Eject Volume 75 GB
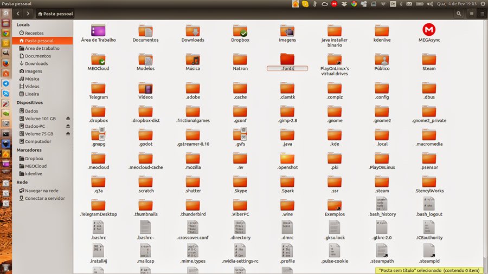Image resolution: width=488 pixels, height=274 pixels. [x=68, y=134]
